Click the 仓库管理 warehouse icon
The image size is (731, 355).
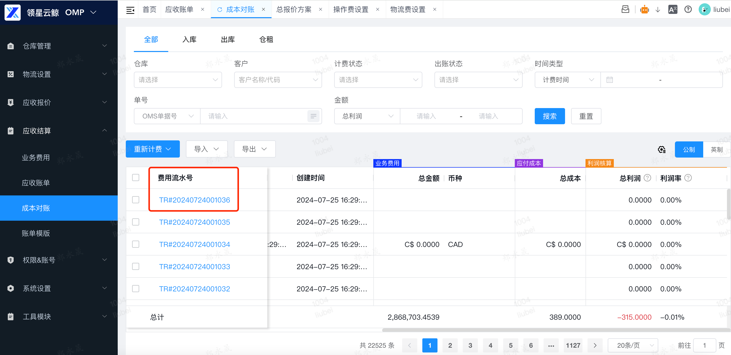[11, 46]
